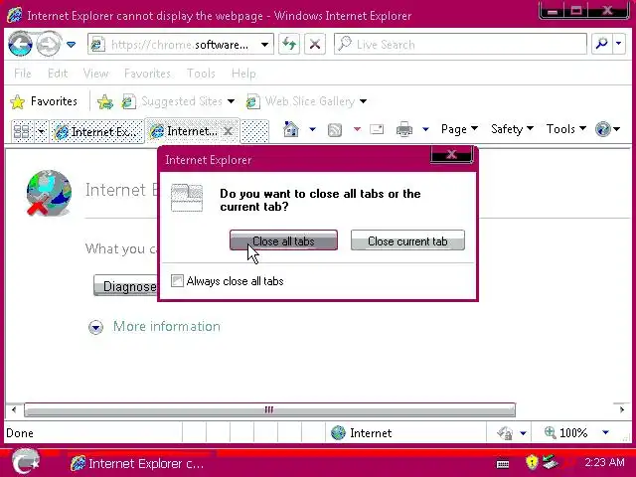Switch to the first Internet Ex... tab
Screen dimensions: 636x477
[x=97, y=131]
